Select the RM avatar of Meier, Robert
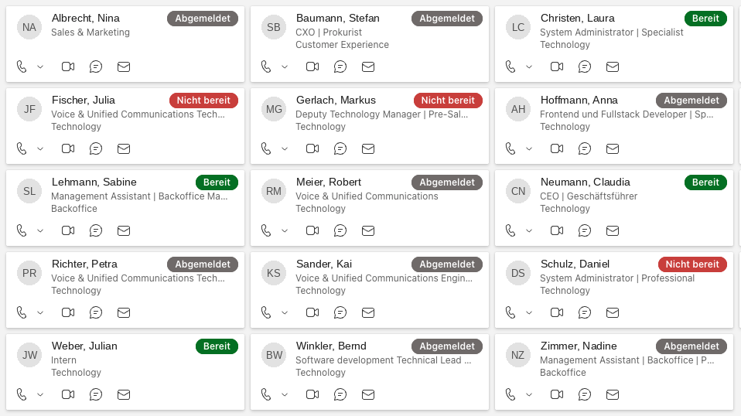Screen dimensions: 741x416 coord(274,191)
